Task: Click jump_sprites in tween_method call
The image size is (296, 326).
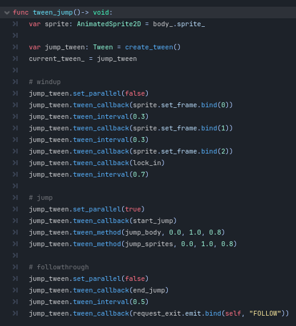Action: tap(149, 244)
